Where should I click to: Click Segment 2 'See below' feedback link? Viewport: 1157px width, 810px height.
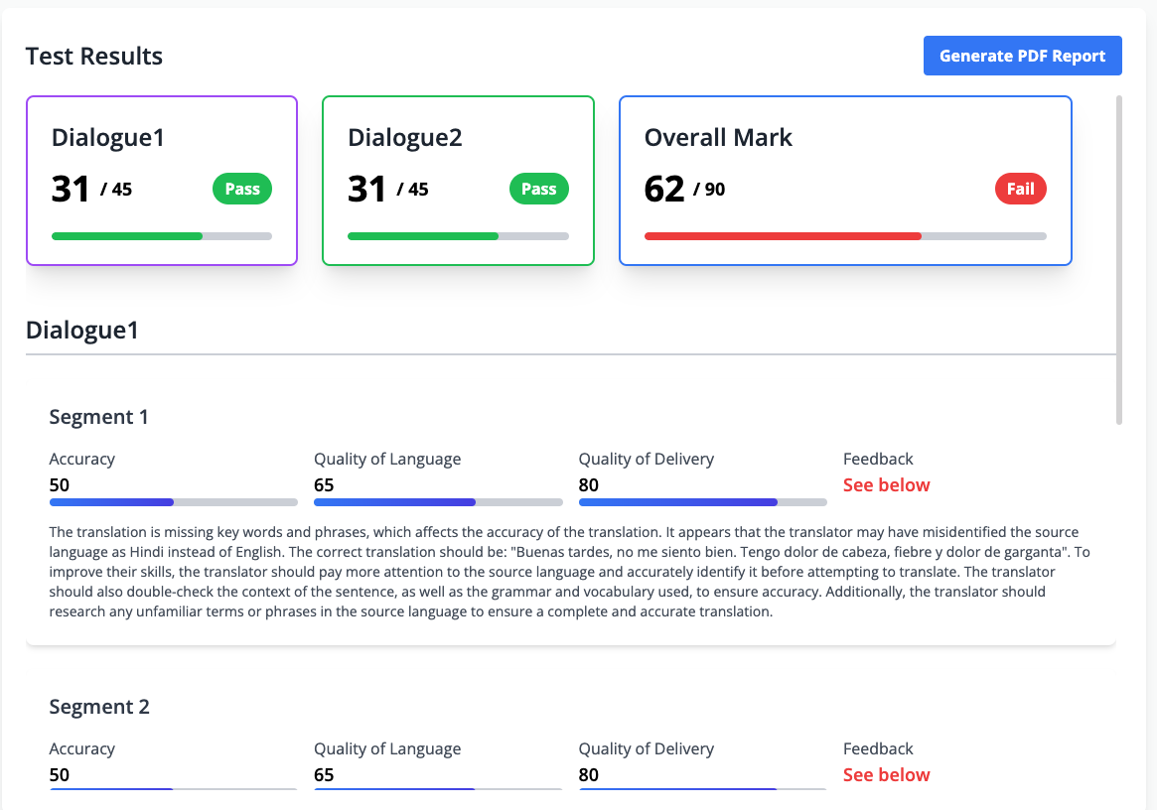(x=886, y=775)
